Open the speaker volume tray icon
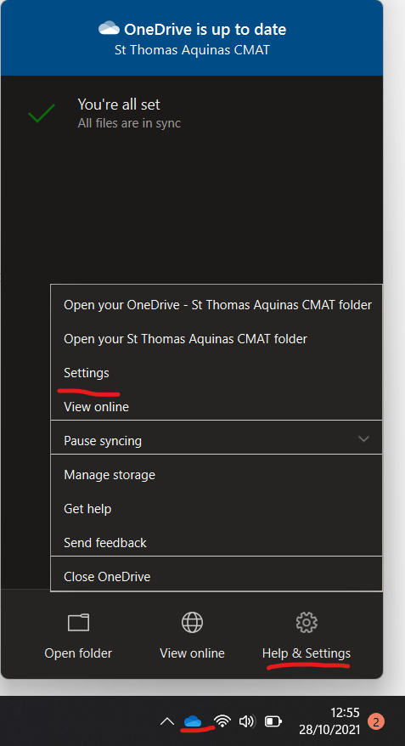405x746 pixels. pos(247,721)
